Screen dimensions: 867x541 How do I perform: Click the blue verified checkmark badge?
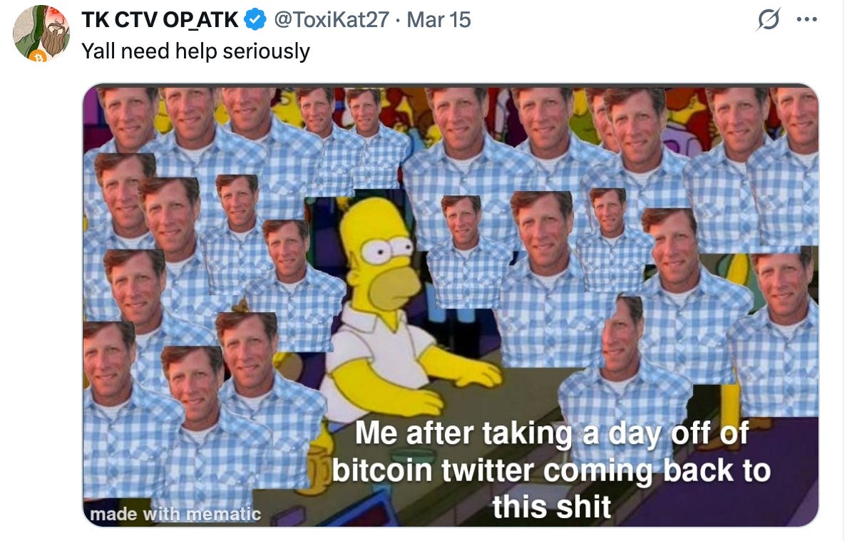pyautogui.click(x=255, y=20)
